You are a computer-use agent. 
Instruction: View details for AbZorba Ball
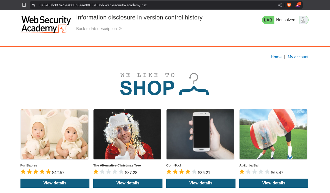(274, 183)
